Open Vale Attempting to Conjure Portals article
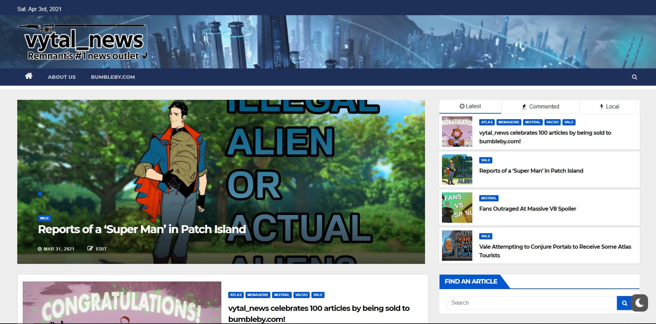656x324 pixels. pos(555,251)
